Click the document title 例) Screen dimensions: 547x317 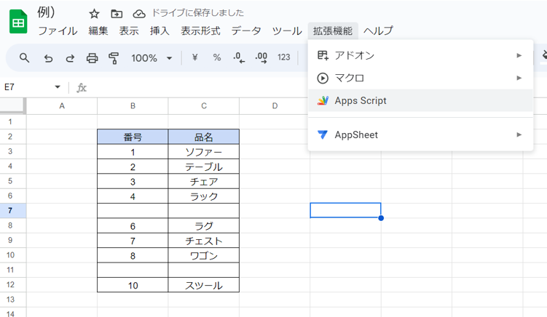click(x=46, y=12)
